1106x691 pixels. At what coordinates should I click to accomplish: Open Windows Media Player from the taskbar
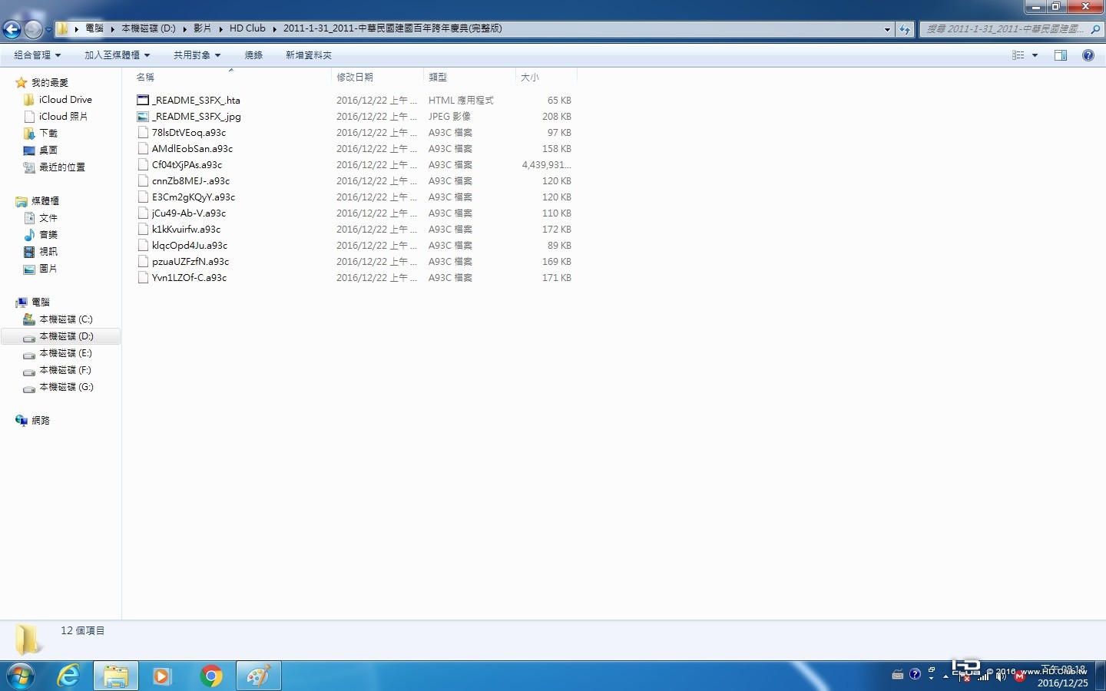pyautogui.click(x=163, y=676)
